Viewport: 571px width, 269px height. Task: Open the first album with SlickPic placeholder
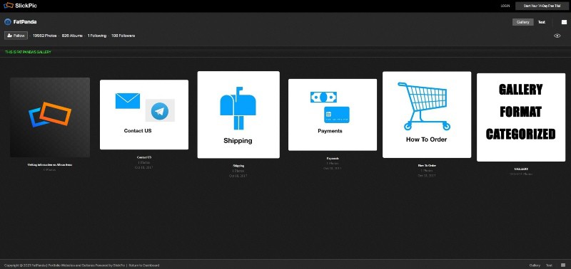pos(50,117)
